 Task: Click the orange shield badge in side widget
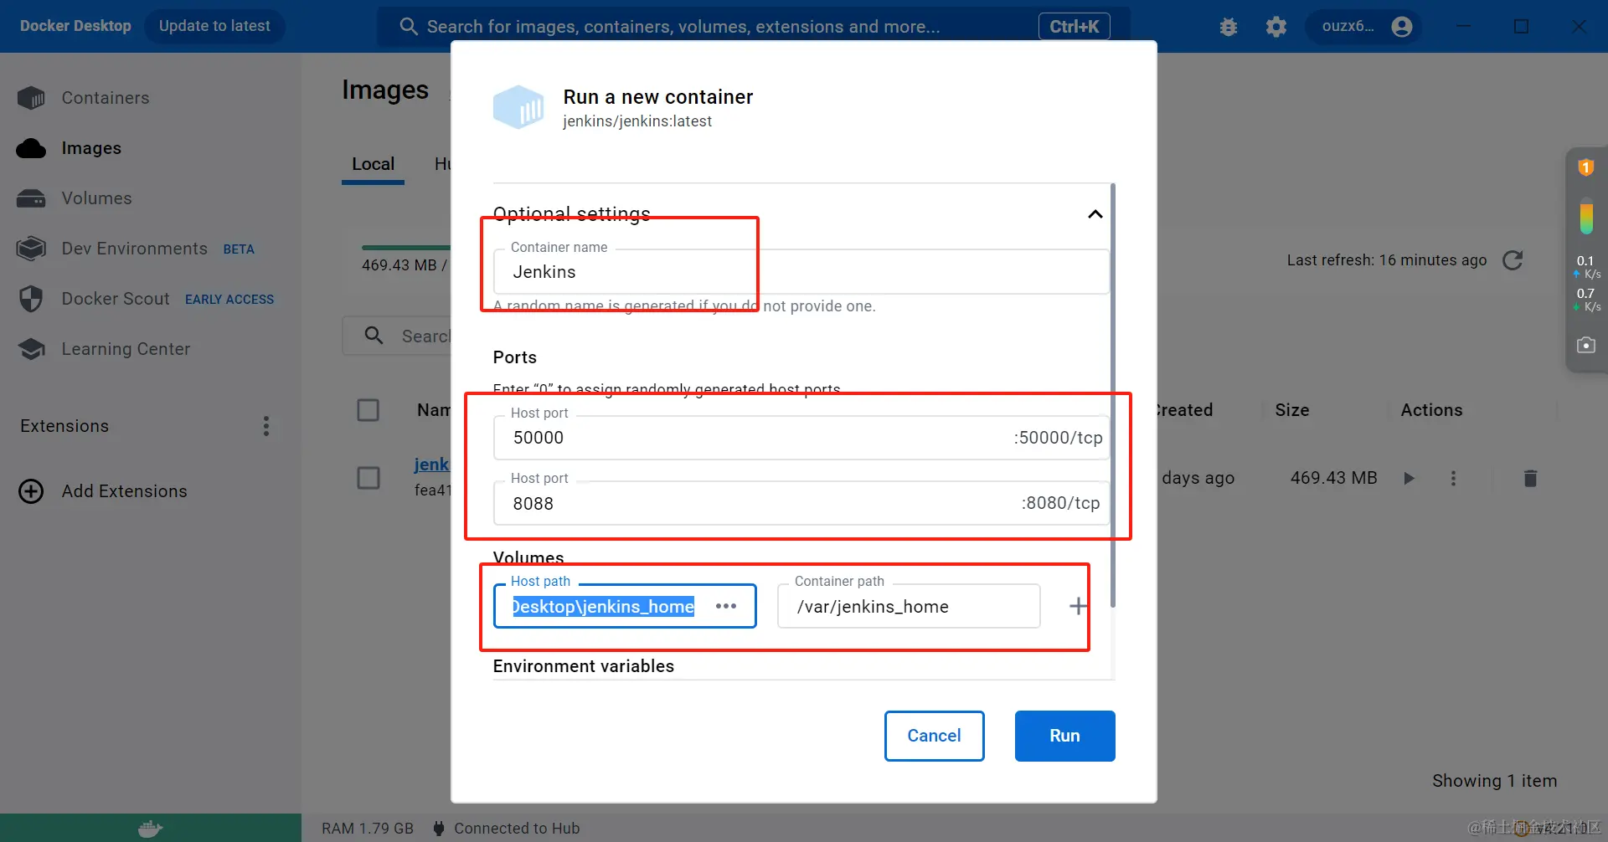click(x=1585, y=167)
